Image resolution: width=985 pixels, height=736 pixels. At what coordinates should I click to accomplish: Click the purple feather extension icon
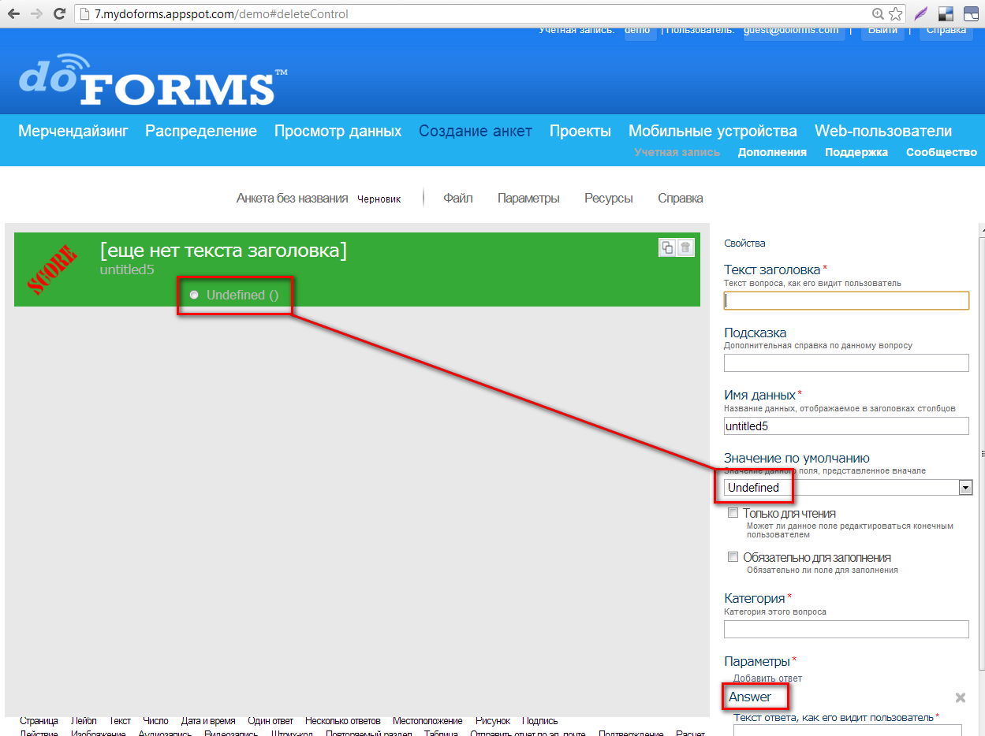click(x=920, y=13)
